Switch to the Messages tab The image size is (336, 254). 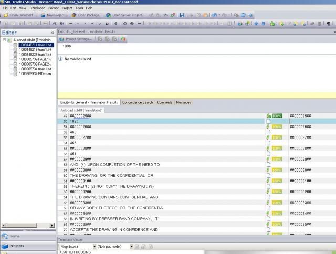click(x=183, y=102)
